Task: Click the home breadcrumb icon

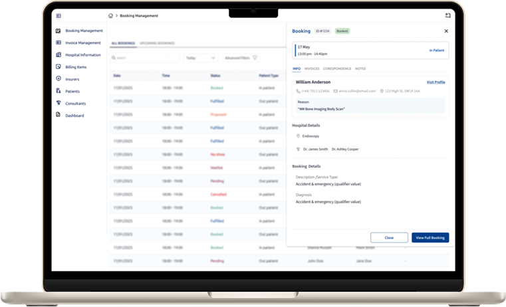Action: point(110,15)
